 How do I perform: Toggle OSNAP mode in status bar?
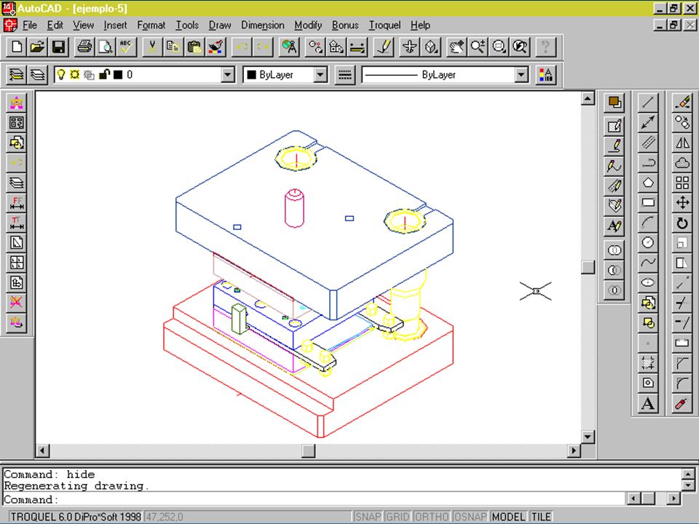click(x=470, y=517)
